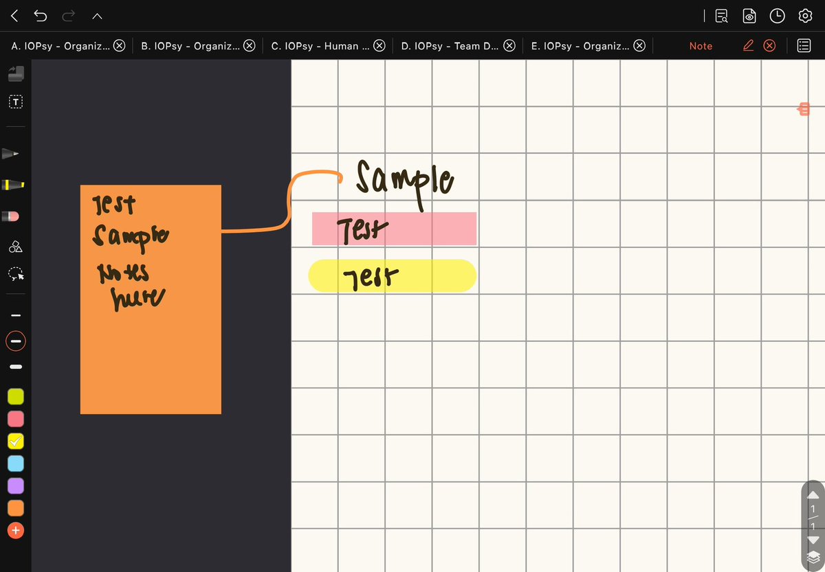Switch to tab A. IOPsy - Organiz...
Viewport: 825px width, 572px height.
60,46
